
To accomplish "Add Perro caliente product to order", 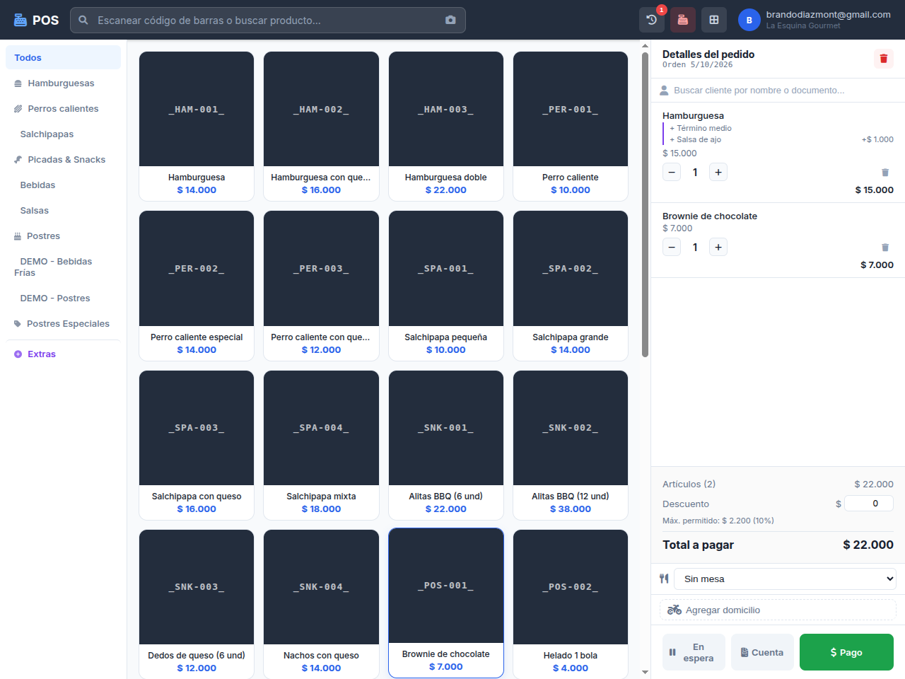I will [571, 127].
